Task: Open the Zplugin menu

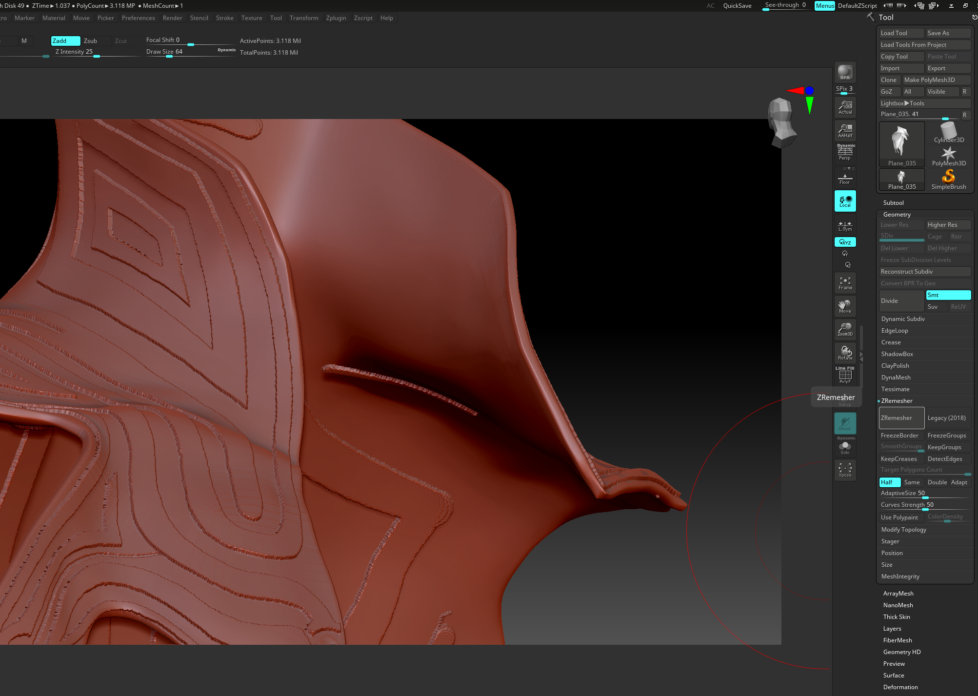Action: pyautogui.click(x=336, y=18)
